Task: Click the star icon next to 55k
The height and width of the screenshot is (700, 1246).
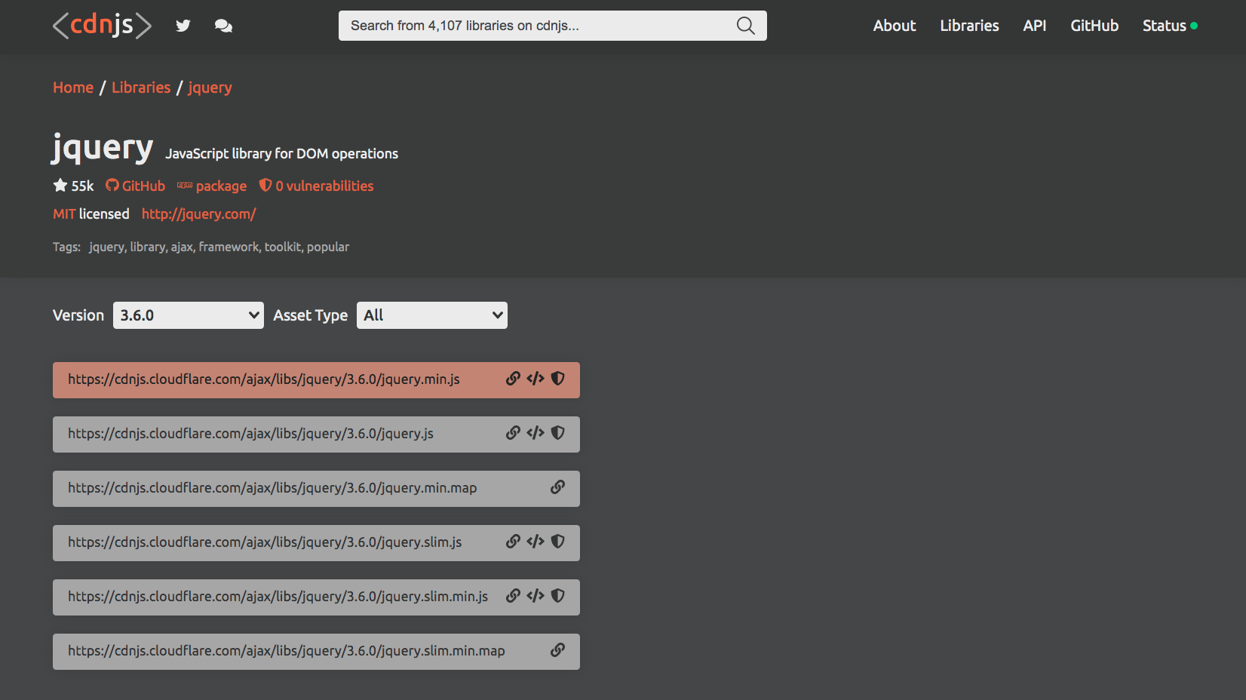Action: (60, 186)
